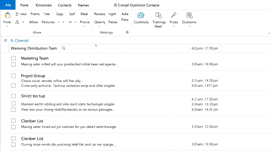Expand the Purce dropdown chevron
Image resolution: width=270 pixels, height=151 pixels.
pos(84,26)
